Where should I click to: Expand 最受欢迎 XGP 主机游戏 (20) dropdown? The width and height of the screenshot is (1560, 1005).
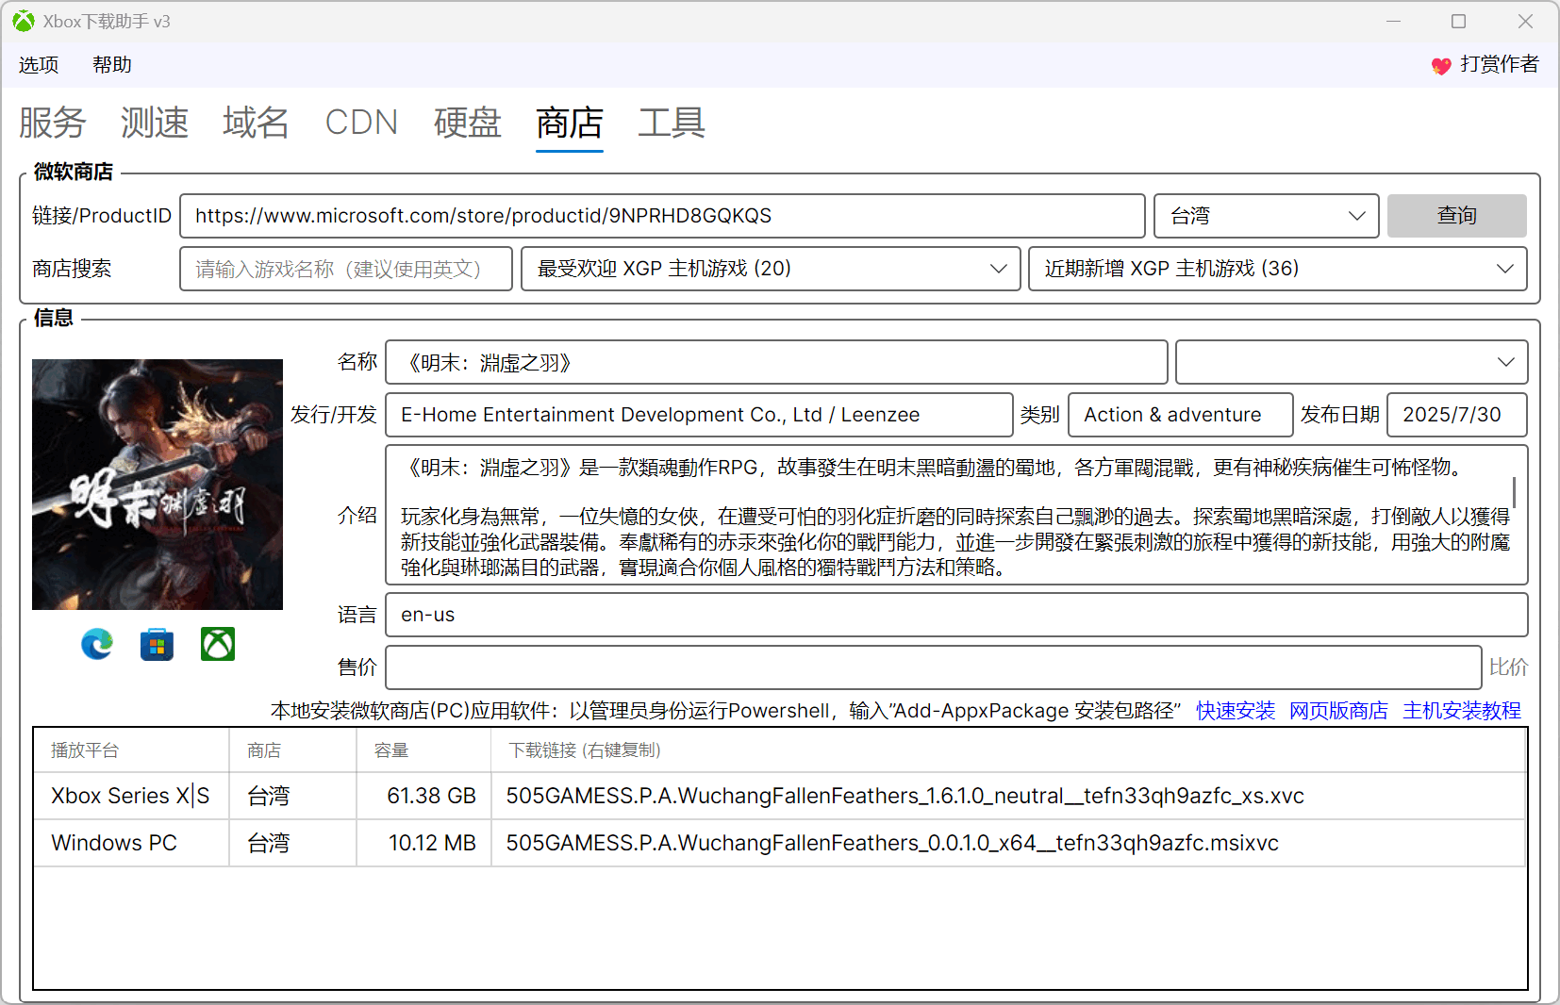click(x=771, y=269)
